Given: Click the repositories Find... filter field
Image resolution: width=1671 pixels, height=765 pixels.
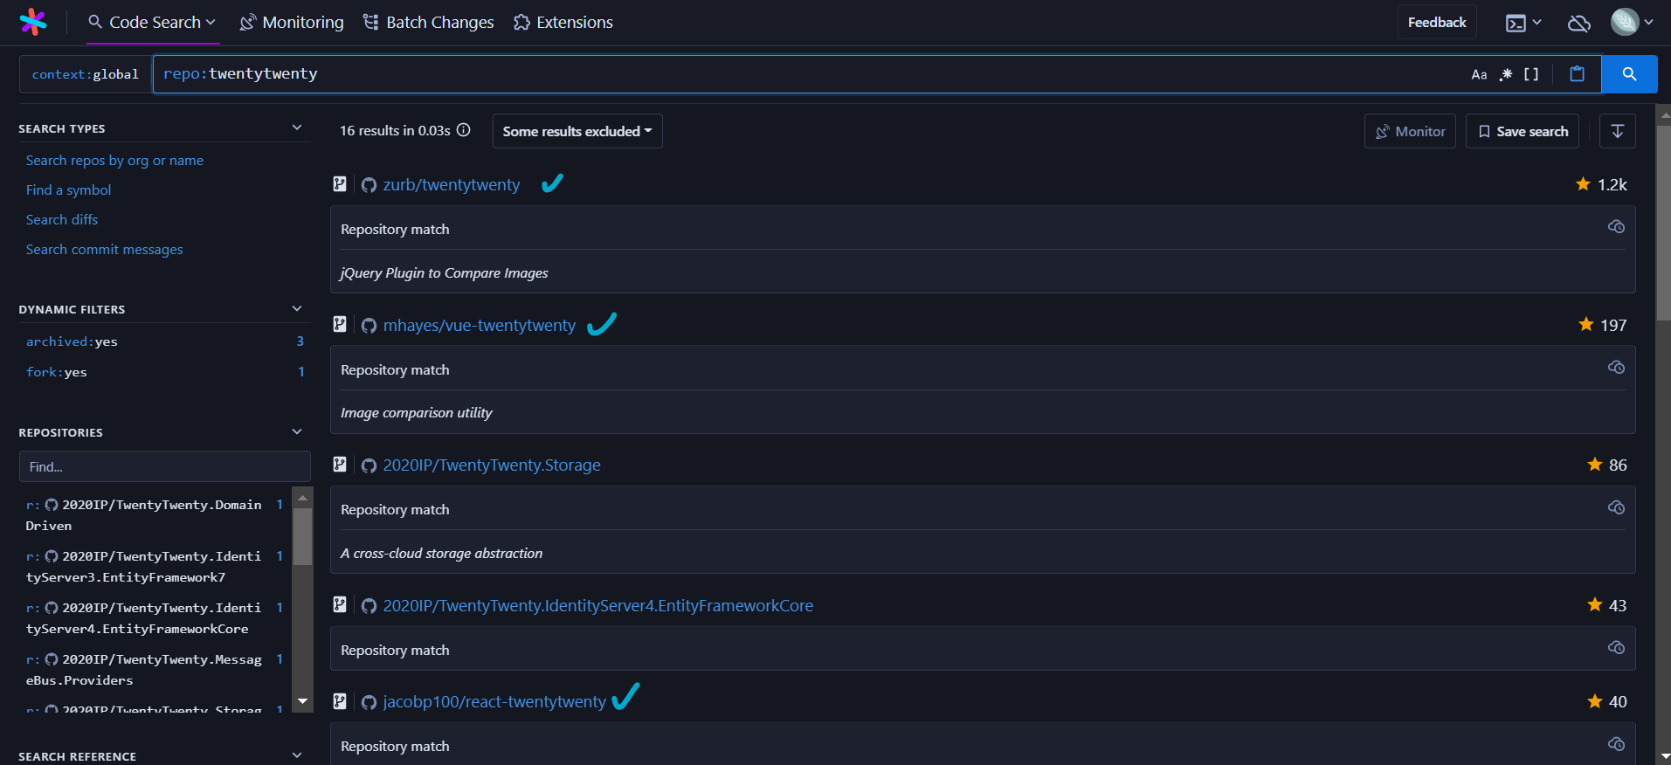Looking at the screenshot, I should pos(164,466).
